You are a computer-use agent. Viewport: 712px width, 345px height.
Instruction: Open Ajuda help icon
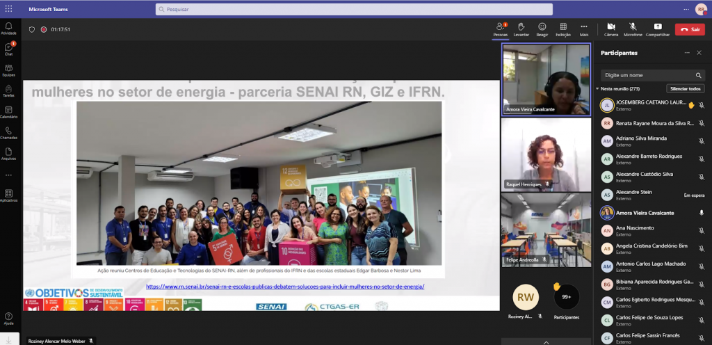pos(8,319)
